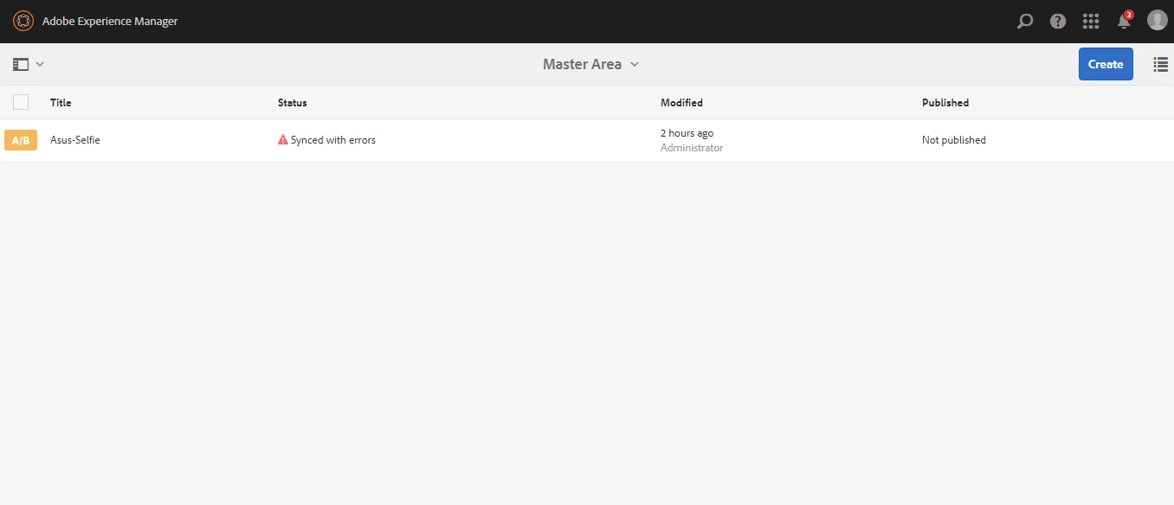Open the user profile avatar

(1158, 20)
